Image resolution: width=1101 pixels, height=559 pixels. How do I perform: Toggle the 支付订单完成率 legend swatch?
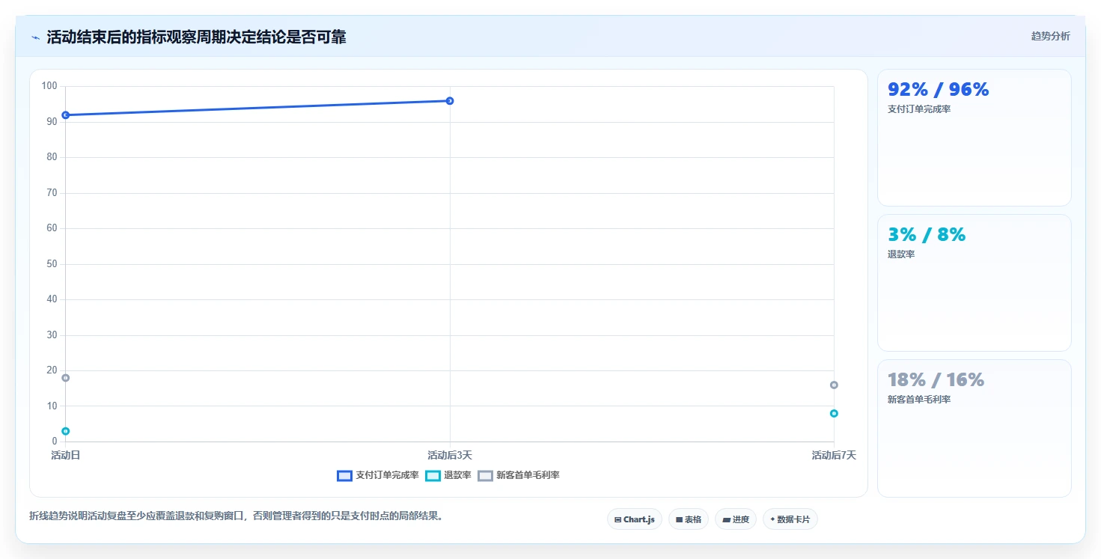click(344, 475)
